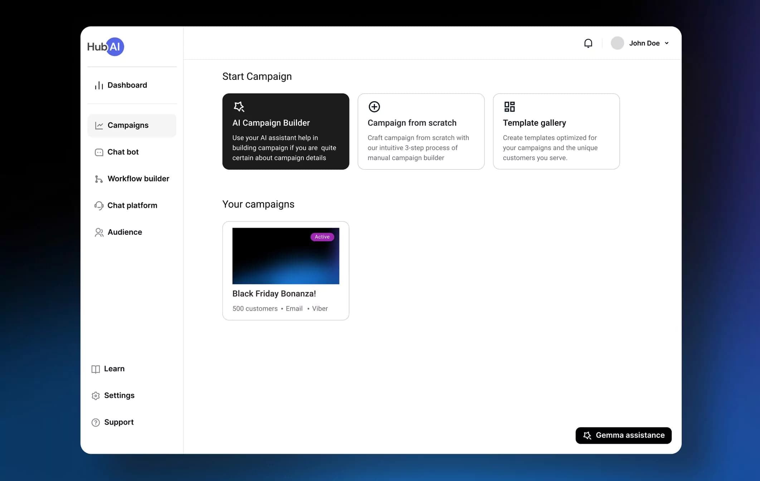Open the Learn link
This screenshot has width=760, height=481.
(108, 369)
